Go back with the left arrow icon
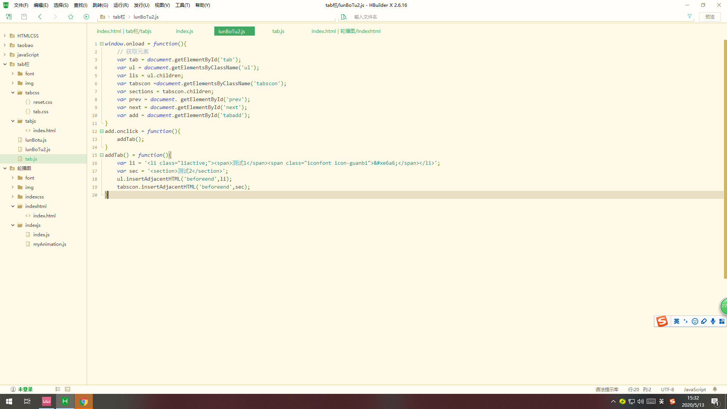The width and height of the screenshot is (727, 409). [x=40, y=17]
